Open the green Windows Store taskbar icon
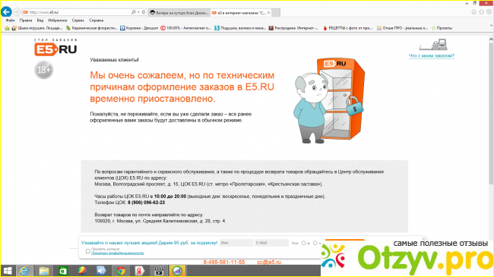 point(63,271)
